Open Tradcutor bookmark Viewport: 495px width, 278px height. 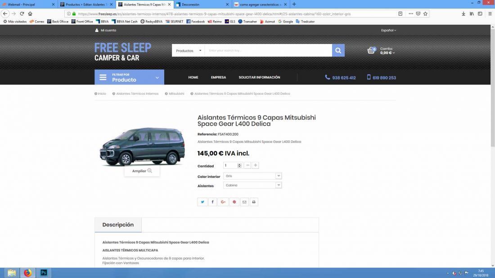coord(305,22)
